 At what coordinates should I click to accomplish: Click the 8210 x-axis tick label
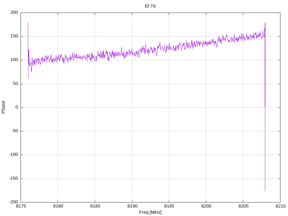point(280,206)
